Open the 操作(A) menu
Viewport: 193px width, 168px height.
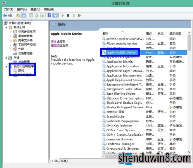coord(22,10)
